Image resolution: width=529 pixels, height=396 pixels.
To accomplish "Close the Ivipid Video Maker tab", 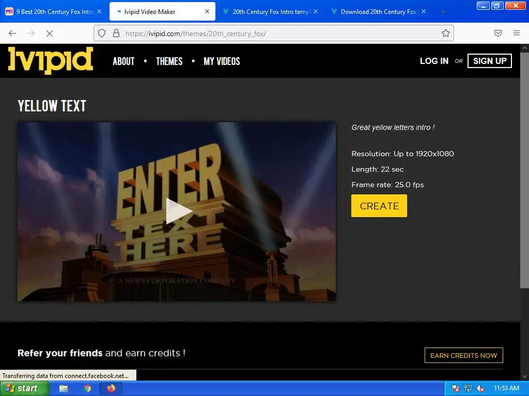I will click(207, 11).
